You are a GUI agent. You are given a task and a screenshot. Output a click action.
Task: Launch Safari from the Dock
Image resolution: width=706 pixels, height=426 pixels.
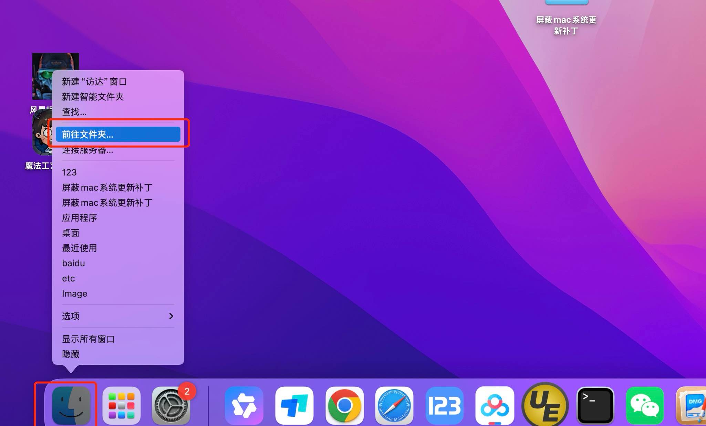click(394, 405)
